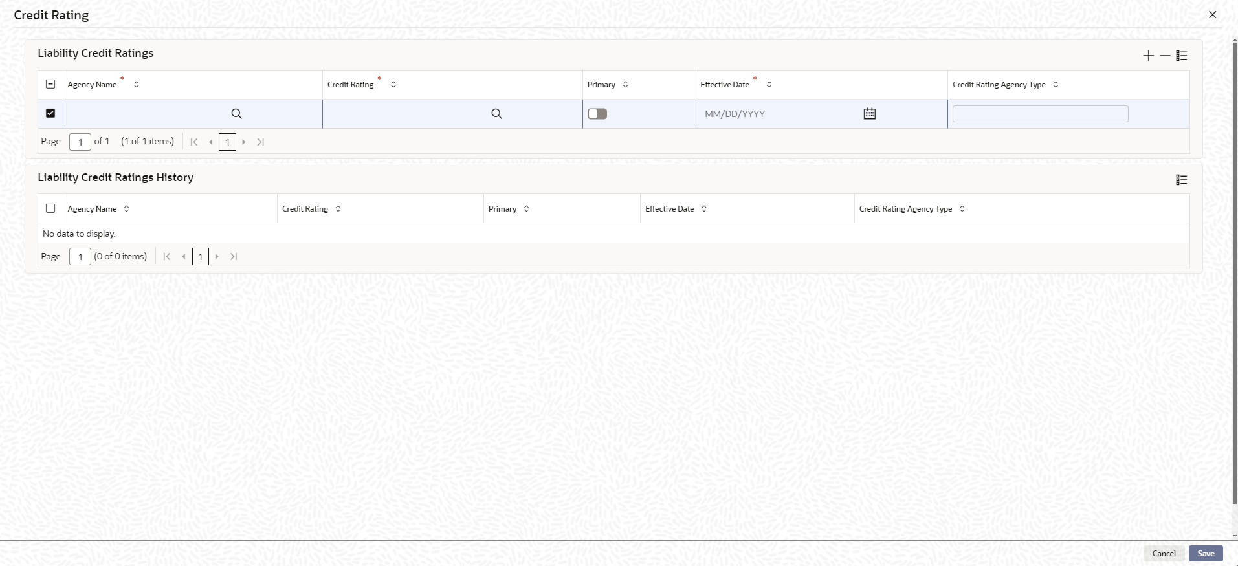Screen dimensions: 1238x566
Task: Click the Cancel button
Action: (x=1164, y=554)
